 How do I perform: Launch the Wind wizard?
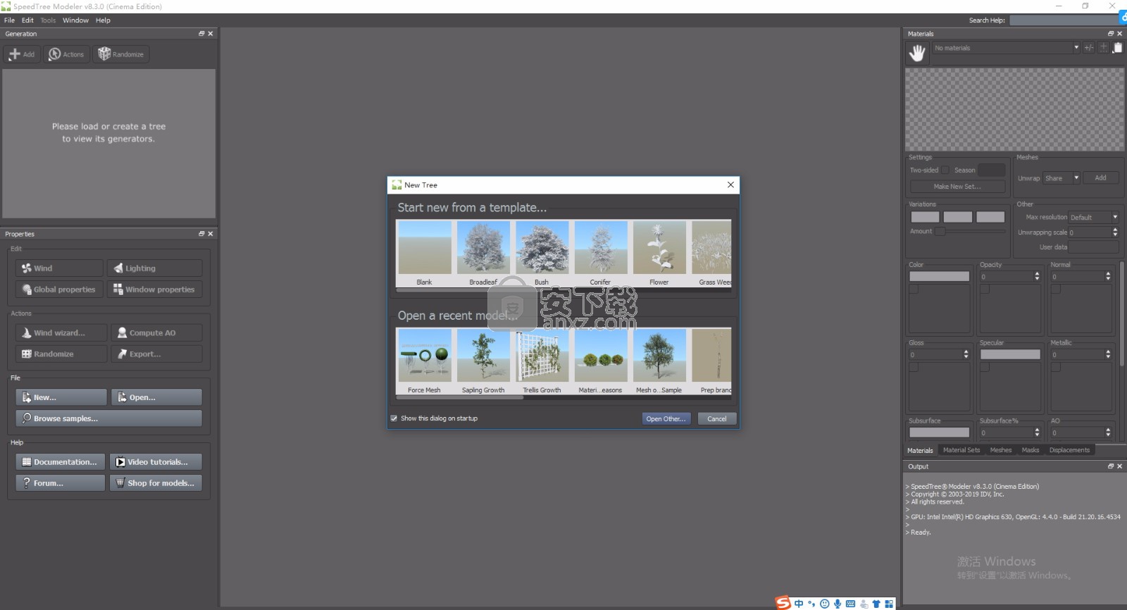[x=61, y=333]
